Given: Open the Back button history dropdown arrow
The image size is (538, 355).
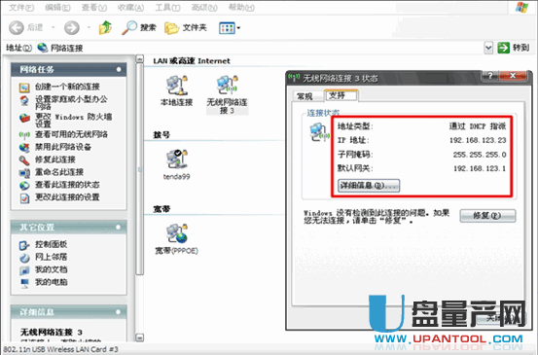Looking at the screenshot, I should click(x=54, y=27).
